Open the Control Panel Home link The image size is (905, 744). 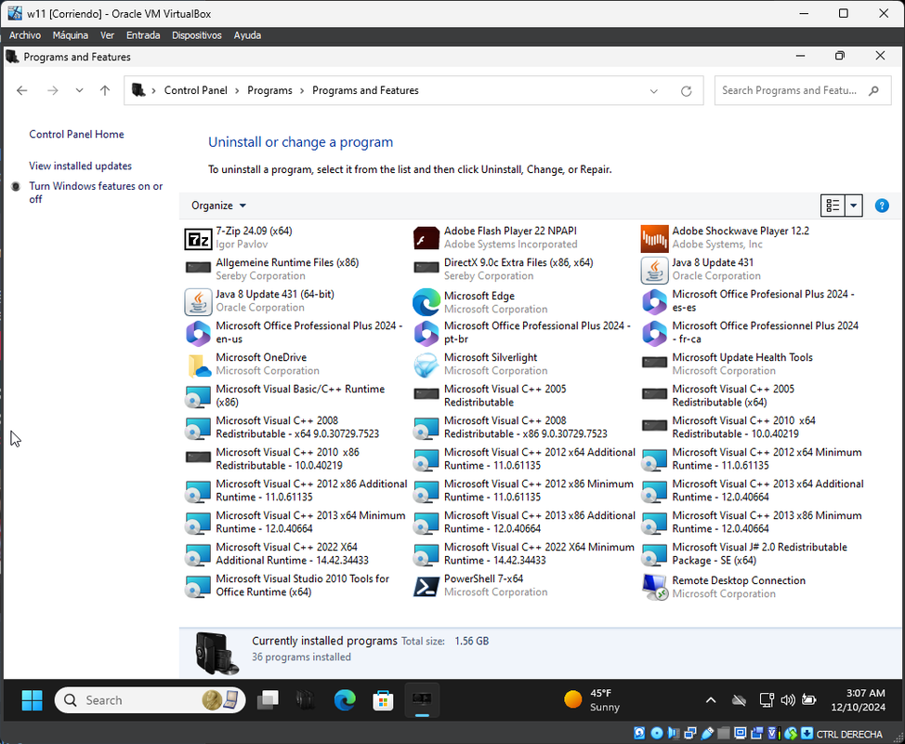(x=76, y=134)
